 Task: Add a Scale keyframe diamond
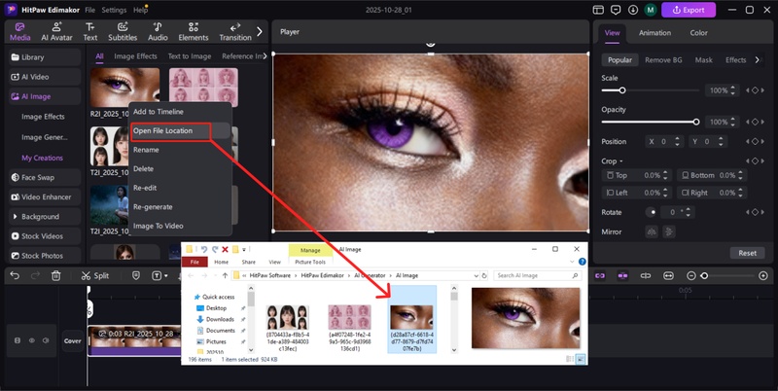click(755, 90)
